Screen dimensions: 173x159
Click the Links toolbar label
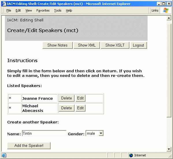point(155,10)
